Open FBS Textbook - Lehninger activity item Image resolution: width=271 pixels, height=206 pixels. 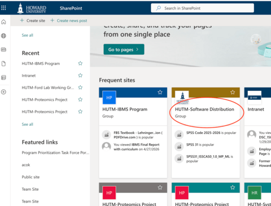[138, 135]
